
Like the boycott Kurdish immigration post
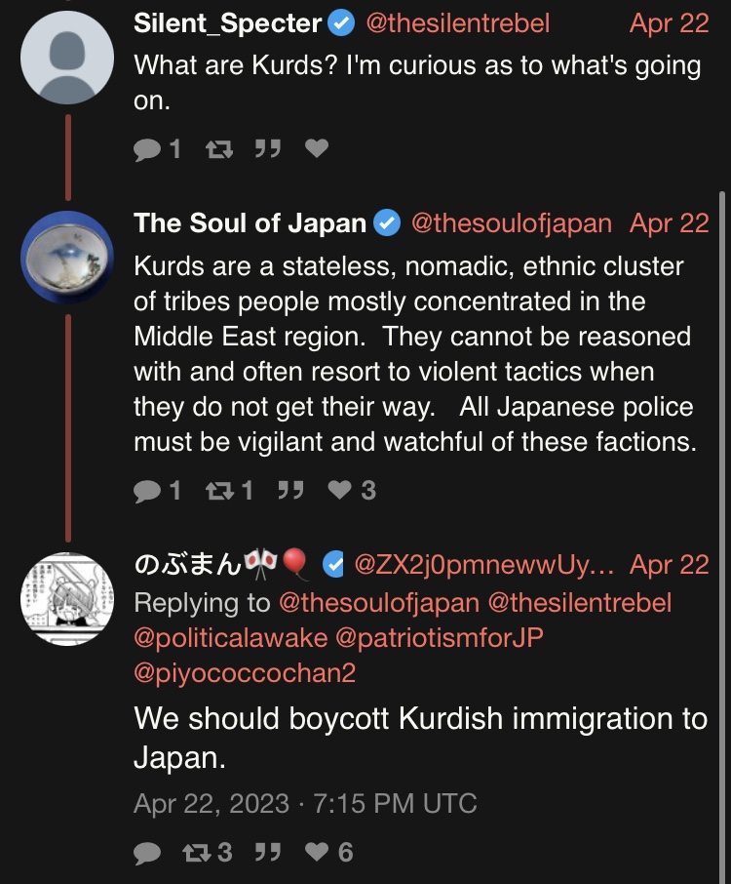click(317, 853)
